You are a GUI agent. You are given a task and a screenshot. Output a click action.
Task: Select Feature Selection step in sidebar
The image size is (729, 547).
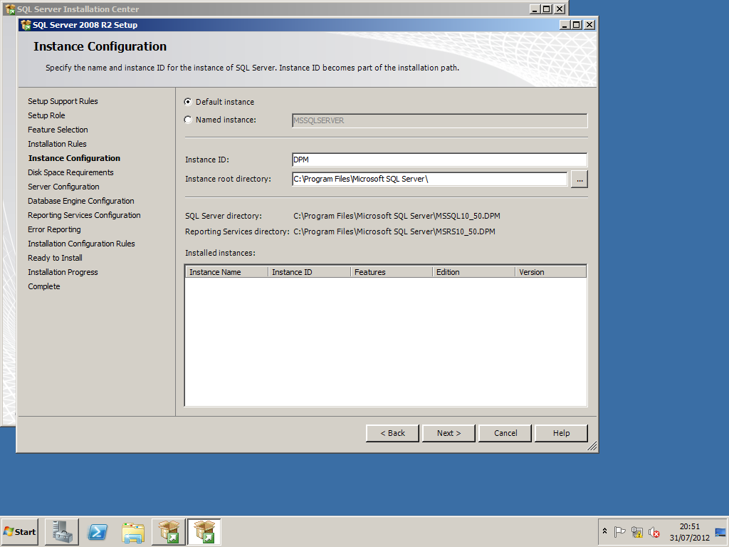pos(58,130)
